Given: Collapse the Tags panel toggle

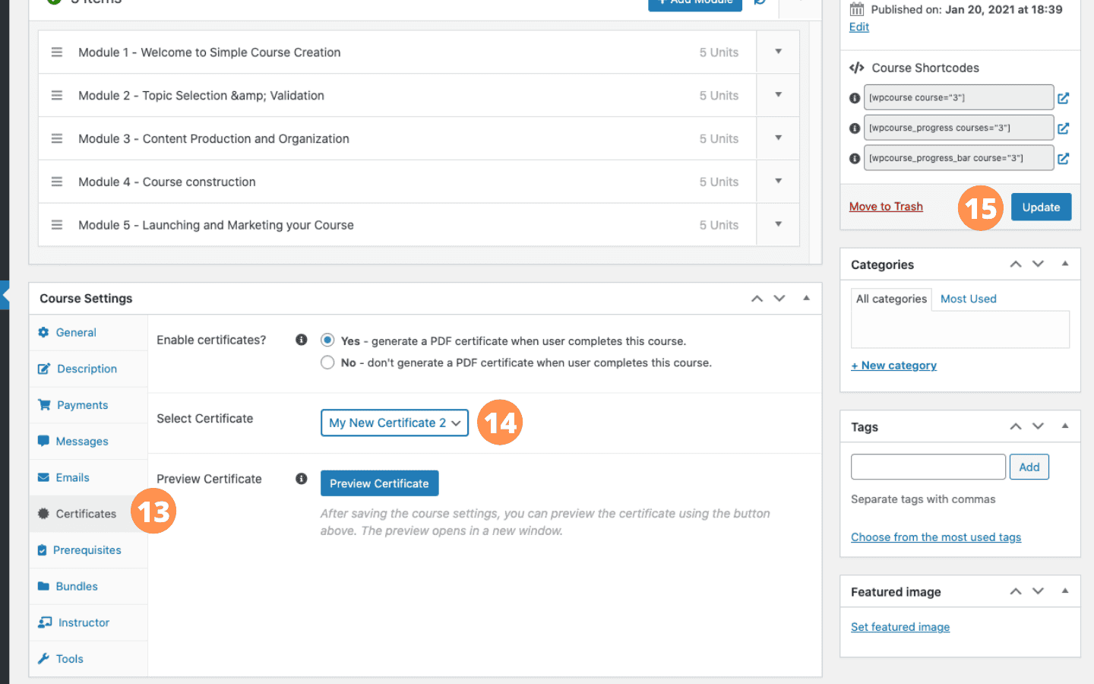Looking at the screenshot, I should [x=1065, y=426].
